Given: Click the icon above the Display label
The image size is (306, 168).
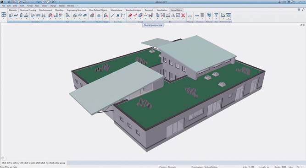Looking at the screenshot, I should pyautogui.click(x=106, y=15).
